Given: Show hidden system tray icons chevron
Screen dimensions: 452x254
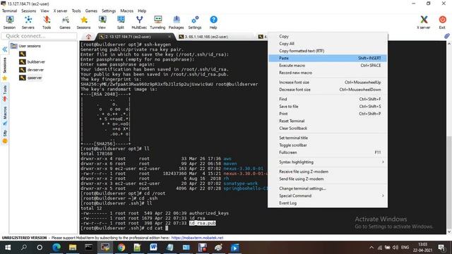Looking at the screenshot, I should [371, 248].
